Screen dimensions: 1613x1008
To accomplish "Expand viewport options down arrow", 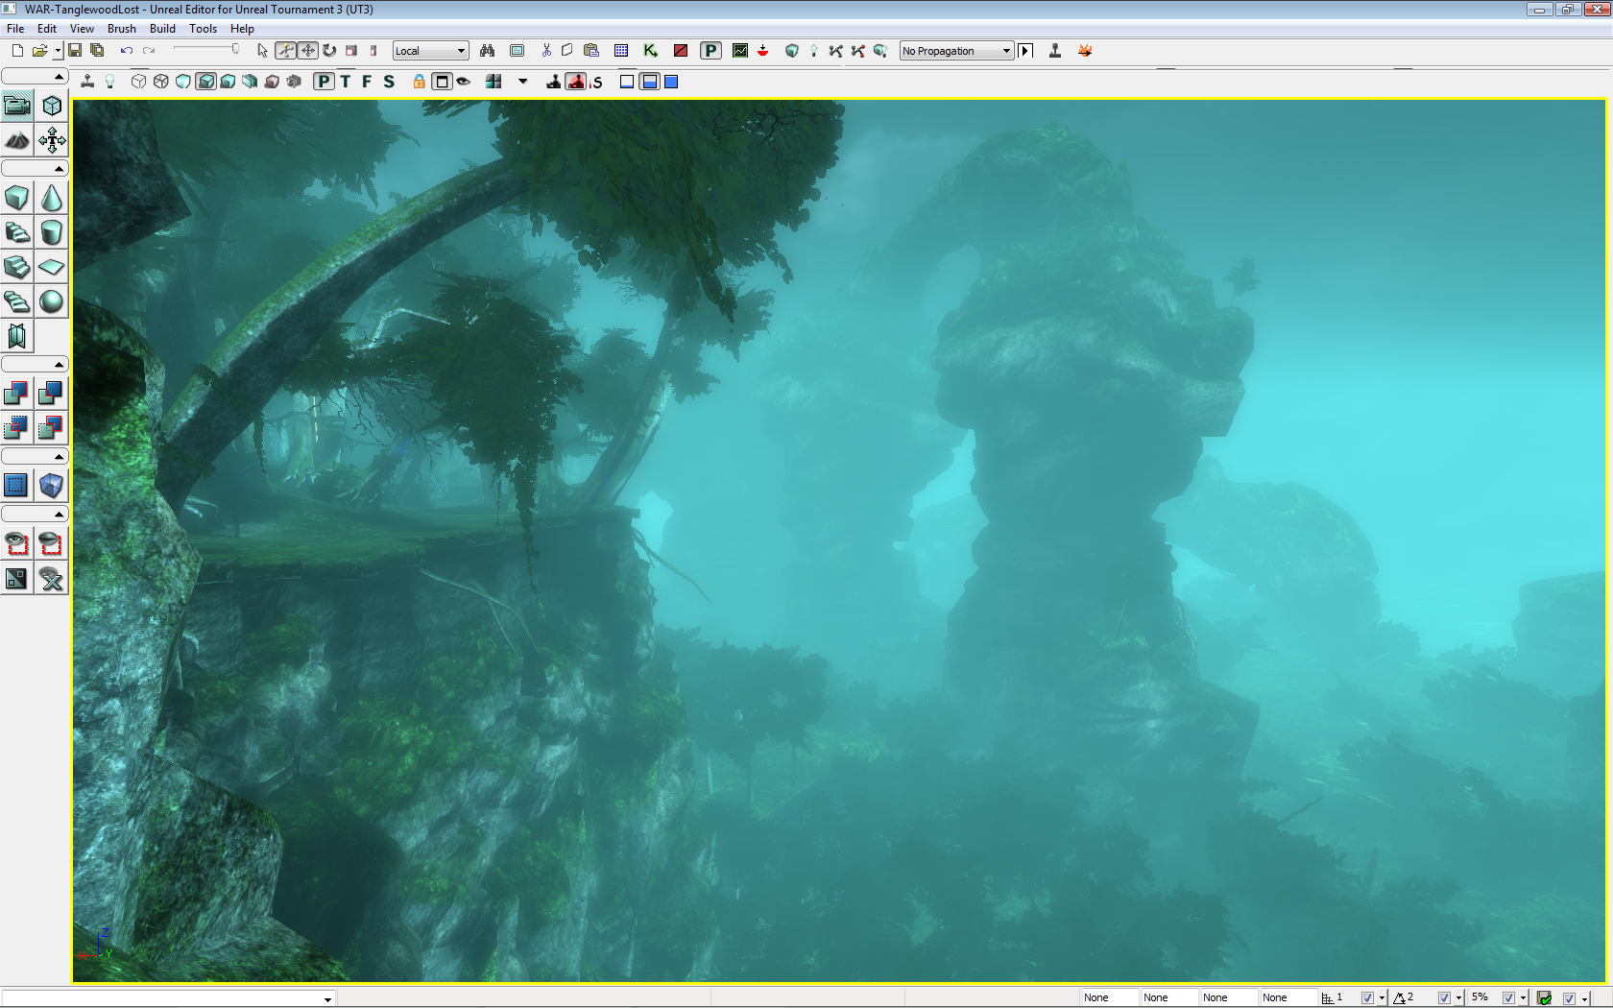I will click(x=523, y=82).
